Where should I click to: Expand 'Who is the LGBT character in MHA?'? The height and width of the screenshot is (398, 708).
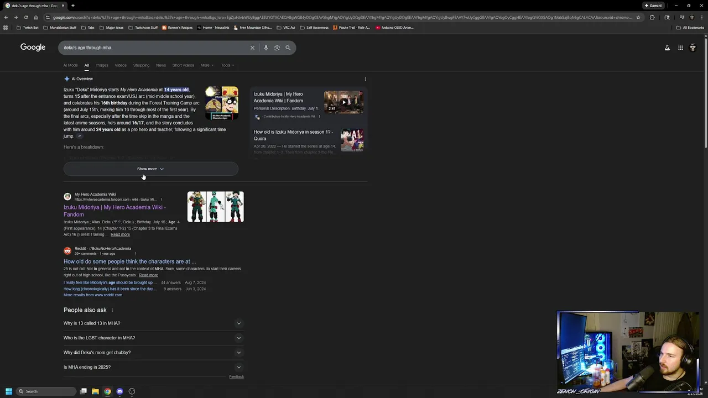point(153,338)
